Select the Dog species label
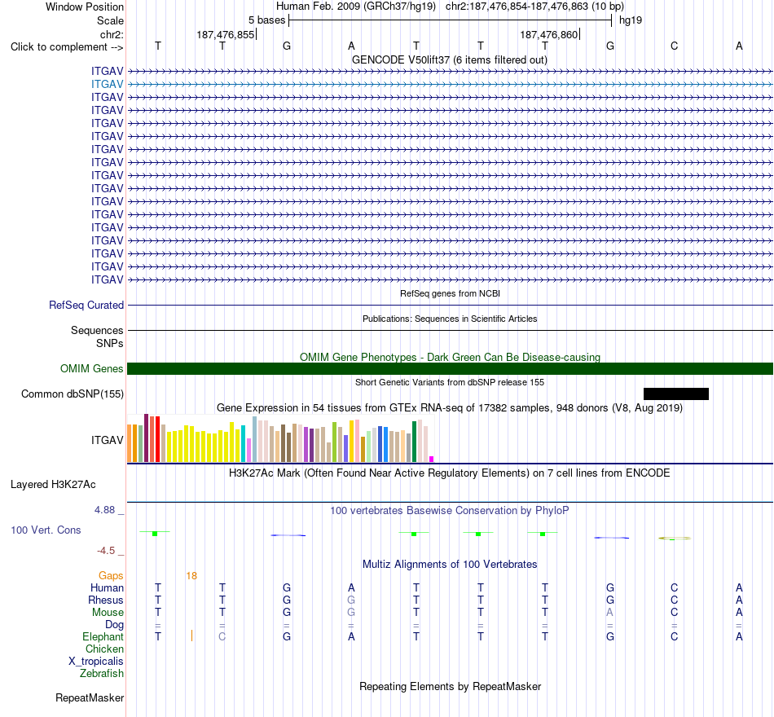 (x=115, y=625)
